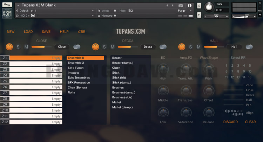
Task: Choose the Beater (damp.) articulation
Action: point(123,63)
